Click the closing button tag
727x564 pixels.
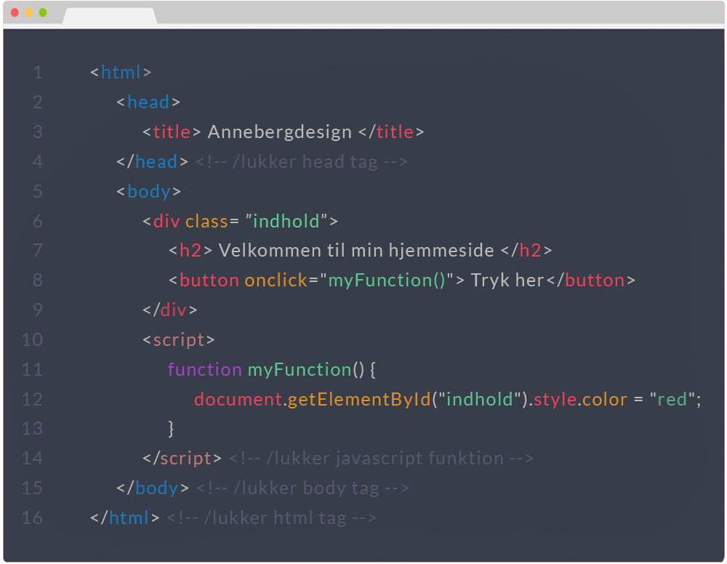pos(590,281)
